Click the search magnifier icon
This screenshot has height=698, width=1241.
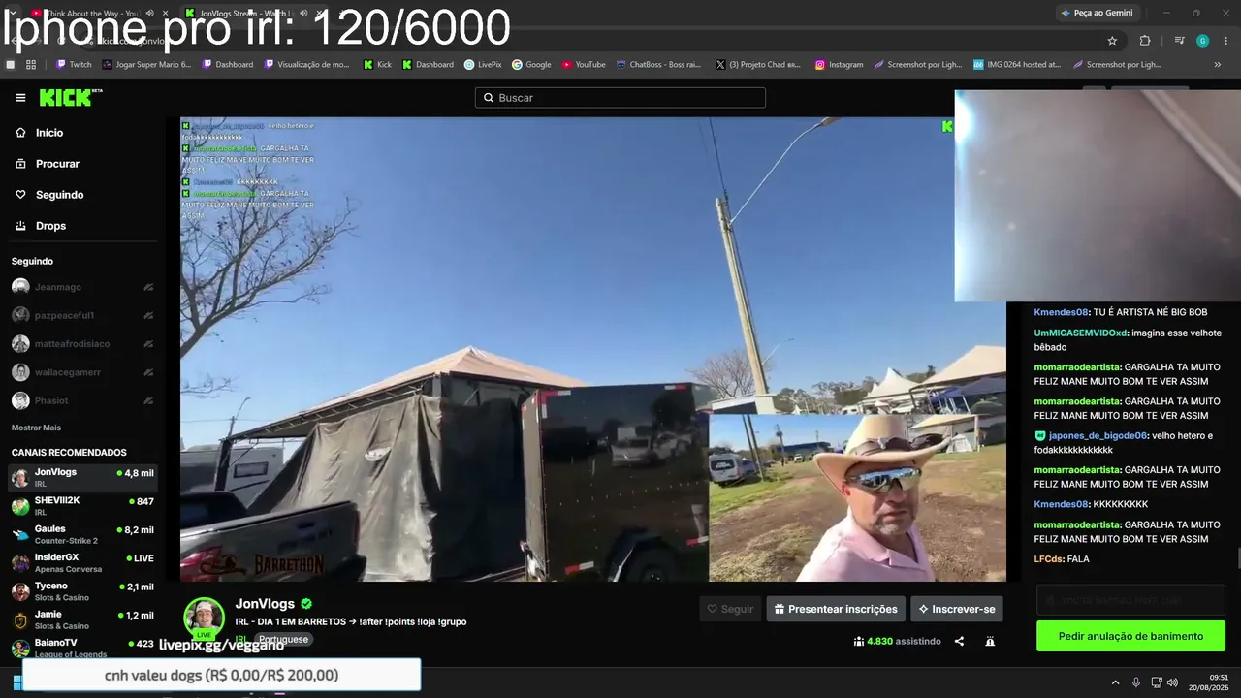pos(487,98)
